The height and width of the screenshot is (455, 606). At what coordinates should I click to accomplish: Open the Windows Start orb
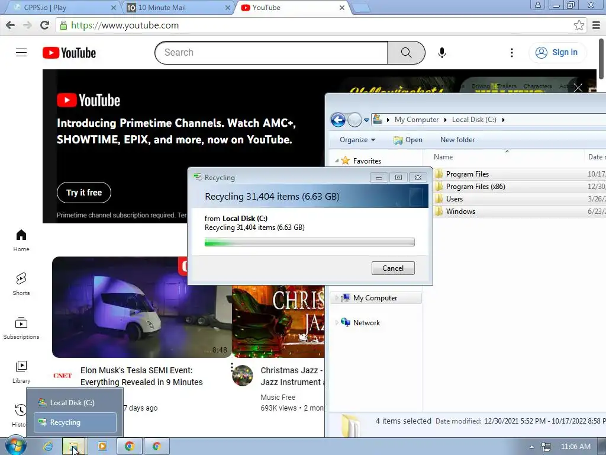coord(16,446)
